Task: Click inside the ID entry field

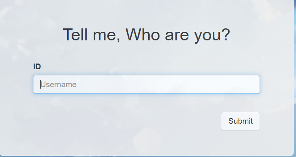Action: click(x=146, y=84)
